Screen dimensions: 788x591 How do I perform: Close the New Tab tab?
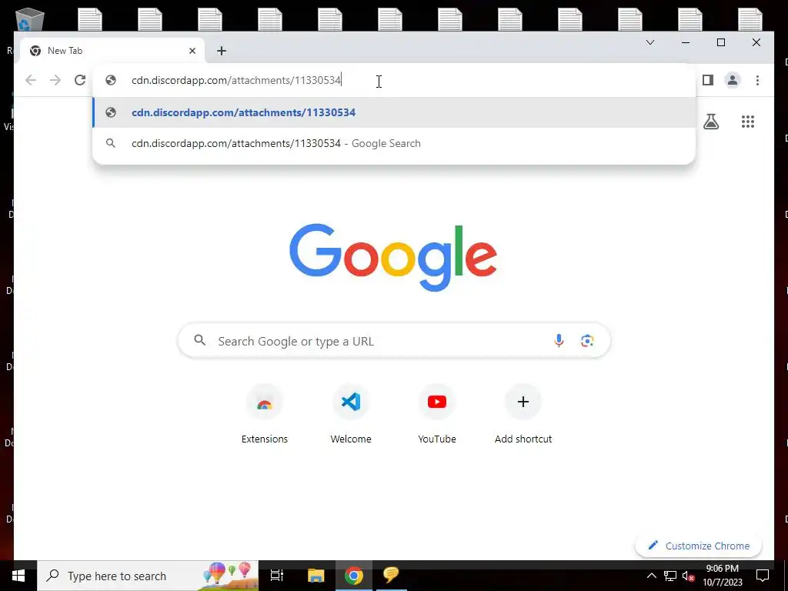[x=192, y=51]
